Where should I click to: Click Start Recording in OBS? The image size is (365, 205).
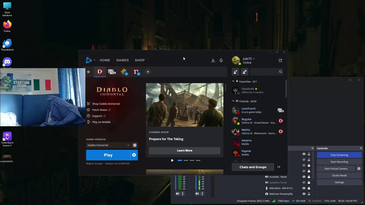(339, 162)
